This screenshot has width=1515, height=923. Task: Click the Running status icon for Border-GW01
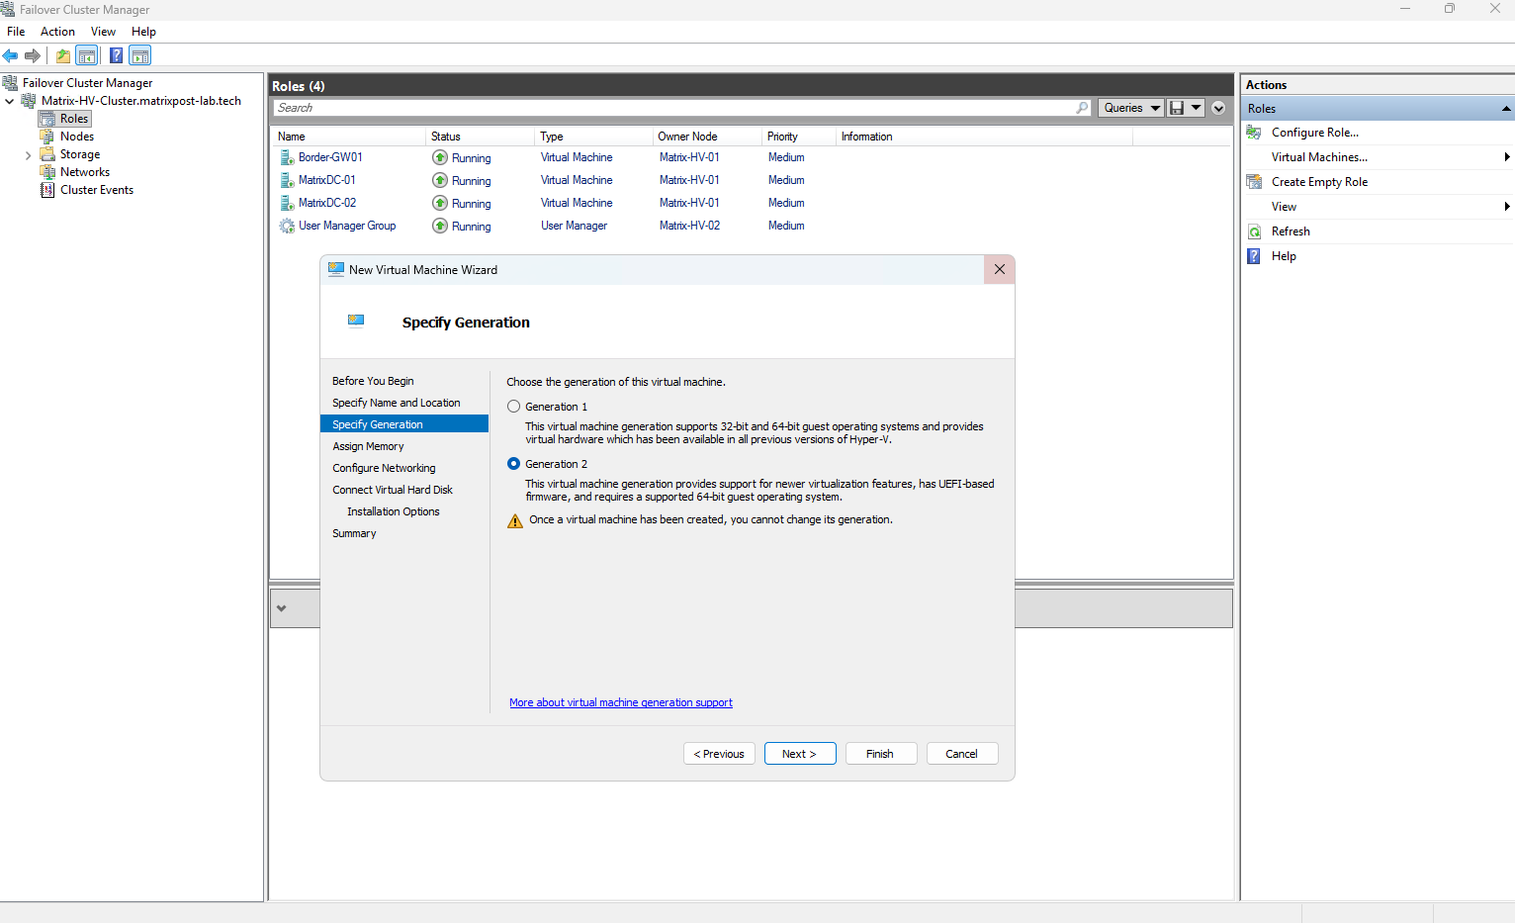pos(440,157)
